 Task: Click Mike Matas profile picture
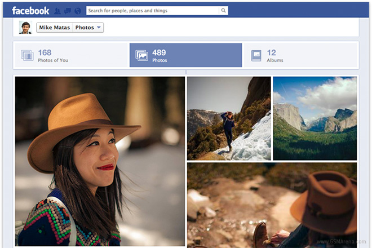25,28
